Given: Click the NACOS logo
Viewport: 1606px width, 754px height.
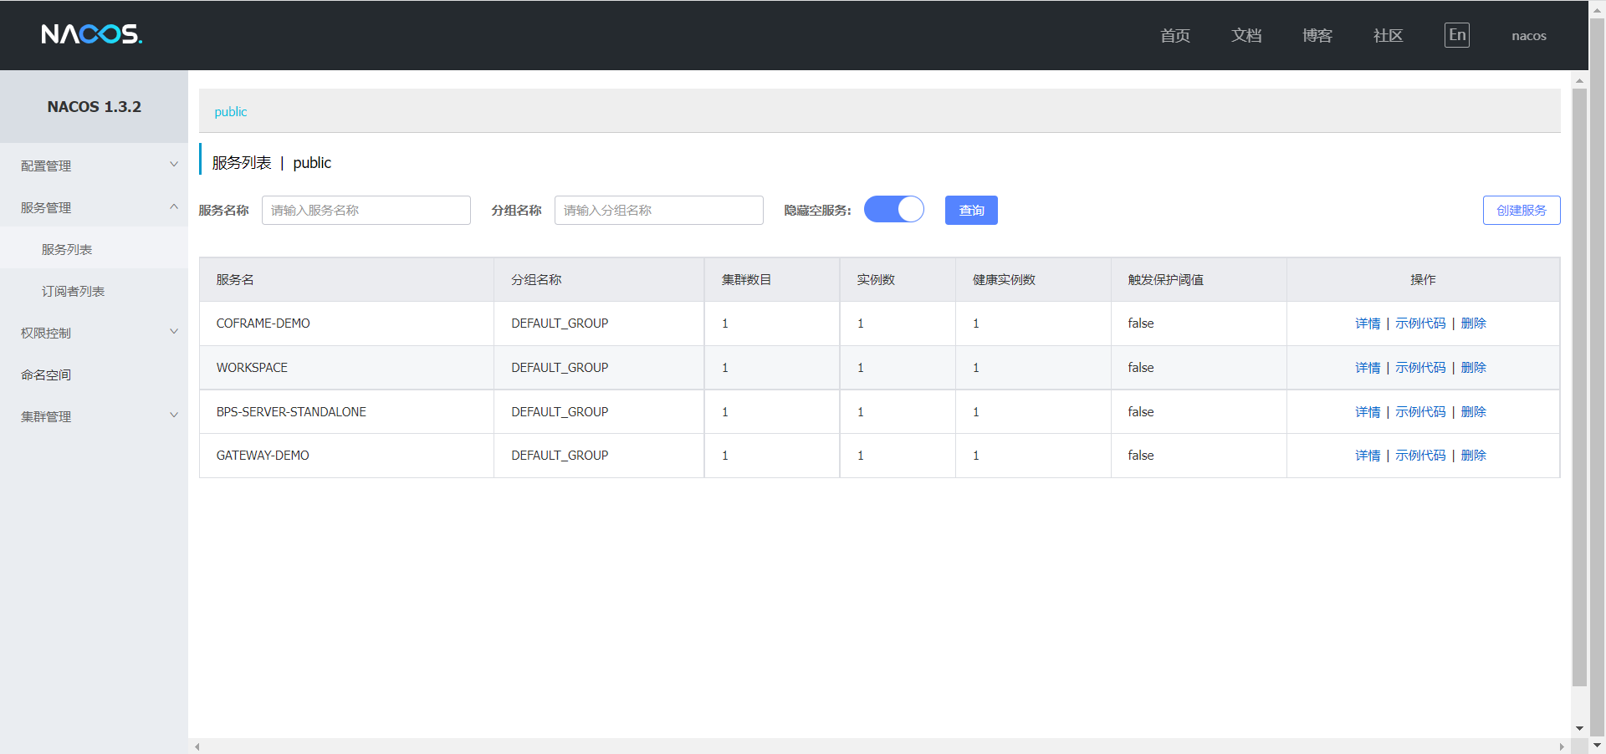Looking at the screenshot, I should 92,34.
